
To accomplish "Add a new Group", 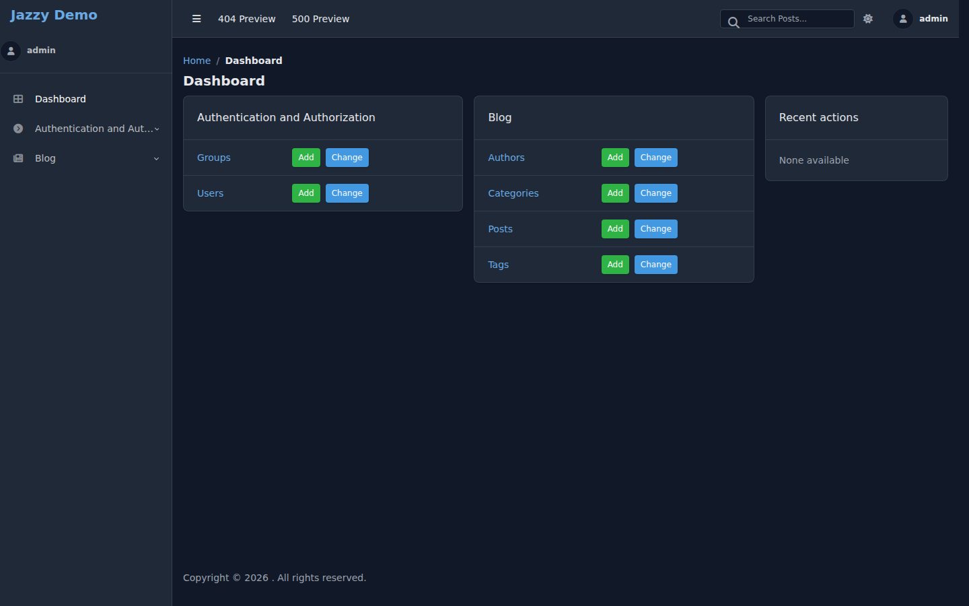I will pos(306,158).
